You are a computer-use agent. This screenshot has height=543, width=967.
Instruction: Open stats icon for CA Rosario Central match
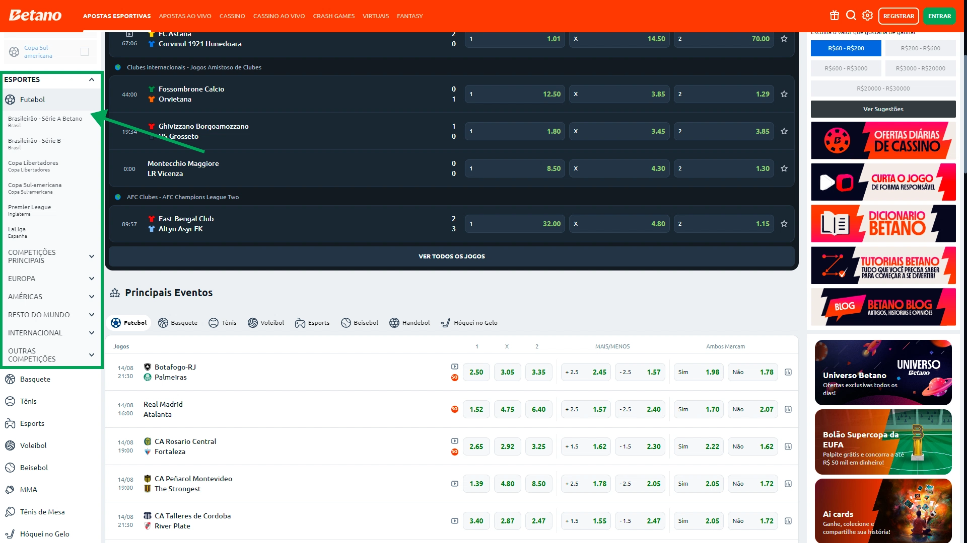tap(788, 446)
